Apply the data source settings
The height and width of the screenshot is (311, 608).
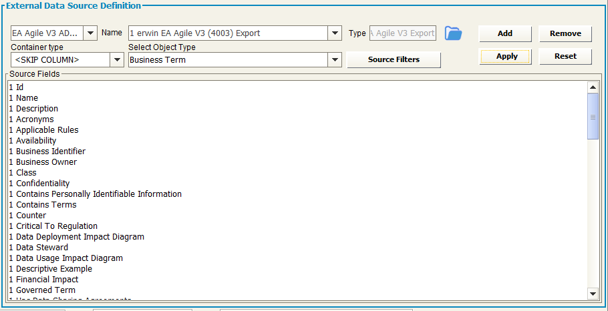[505, 57]
